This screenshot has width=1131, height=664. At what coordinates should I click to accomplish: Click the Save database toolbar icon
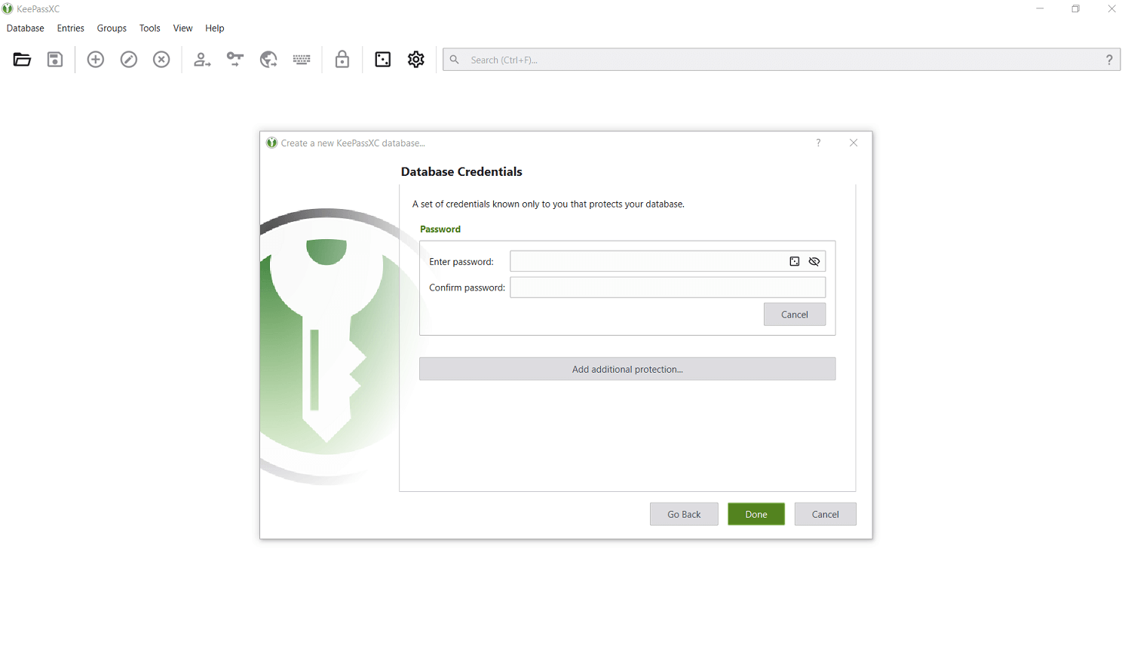[x=55, y=60]
